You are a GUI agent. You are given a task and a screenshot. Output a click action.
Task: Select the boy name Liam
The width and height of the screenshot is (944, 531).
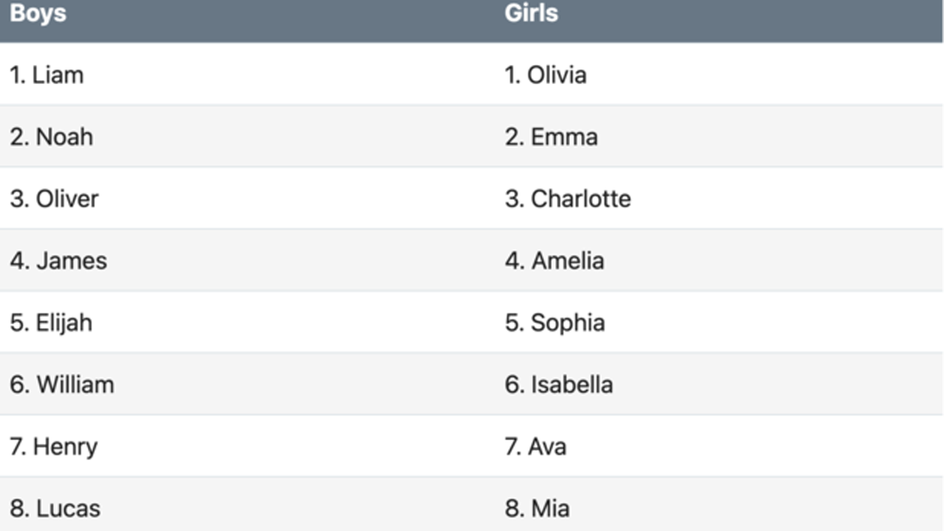[58, 74]
